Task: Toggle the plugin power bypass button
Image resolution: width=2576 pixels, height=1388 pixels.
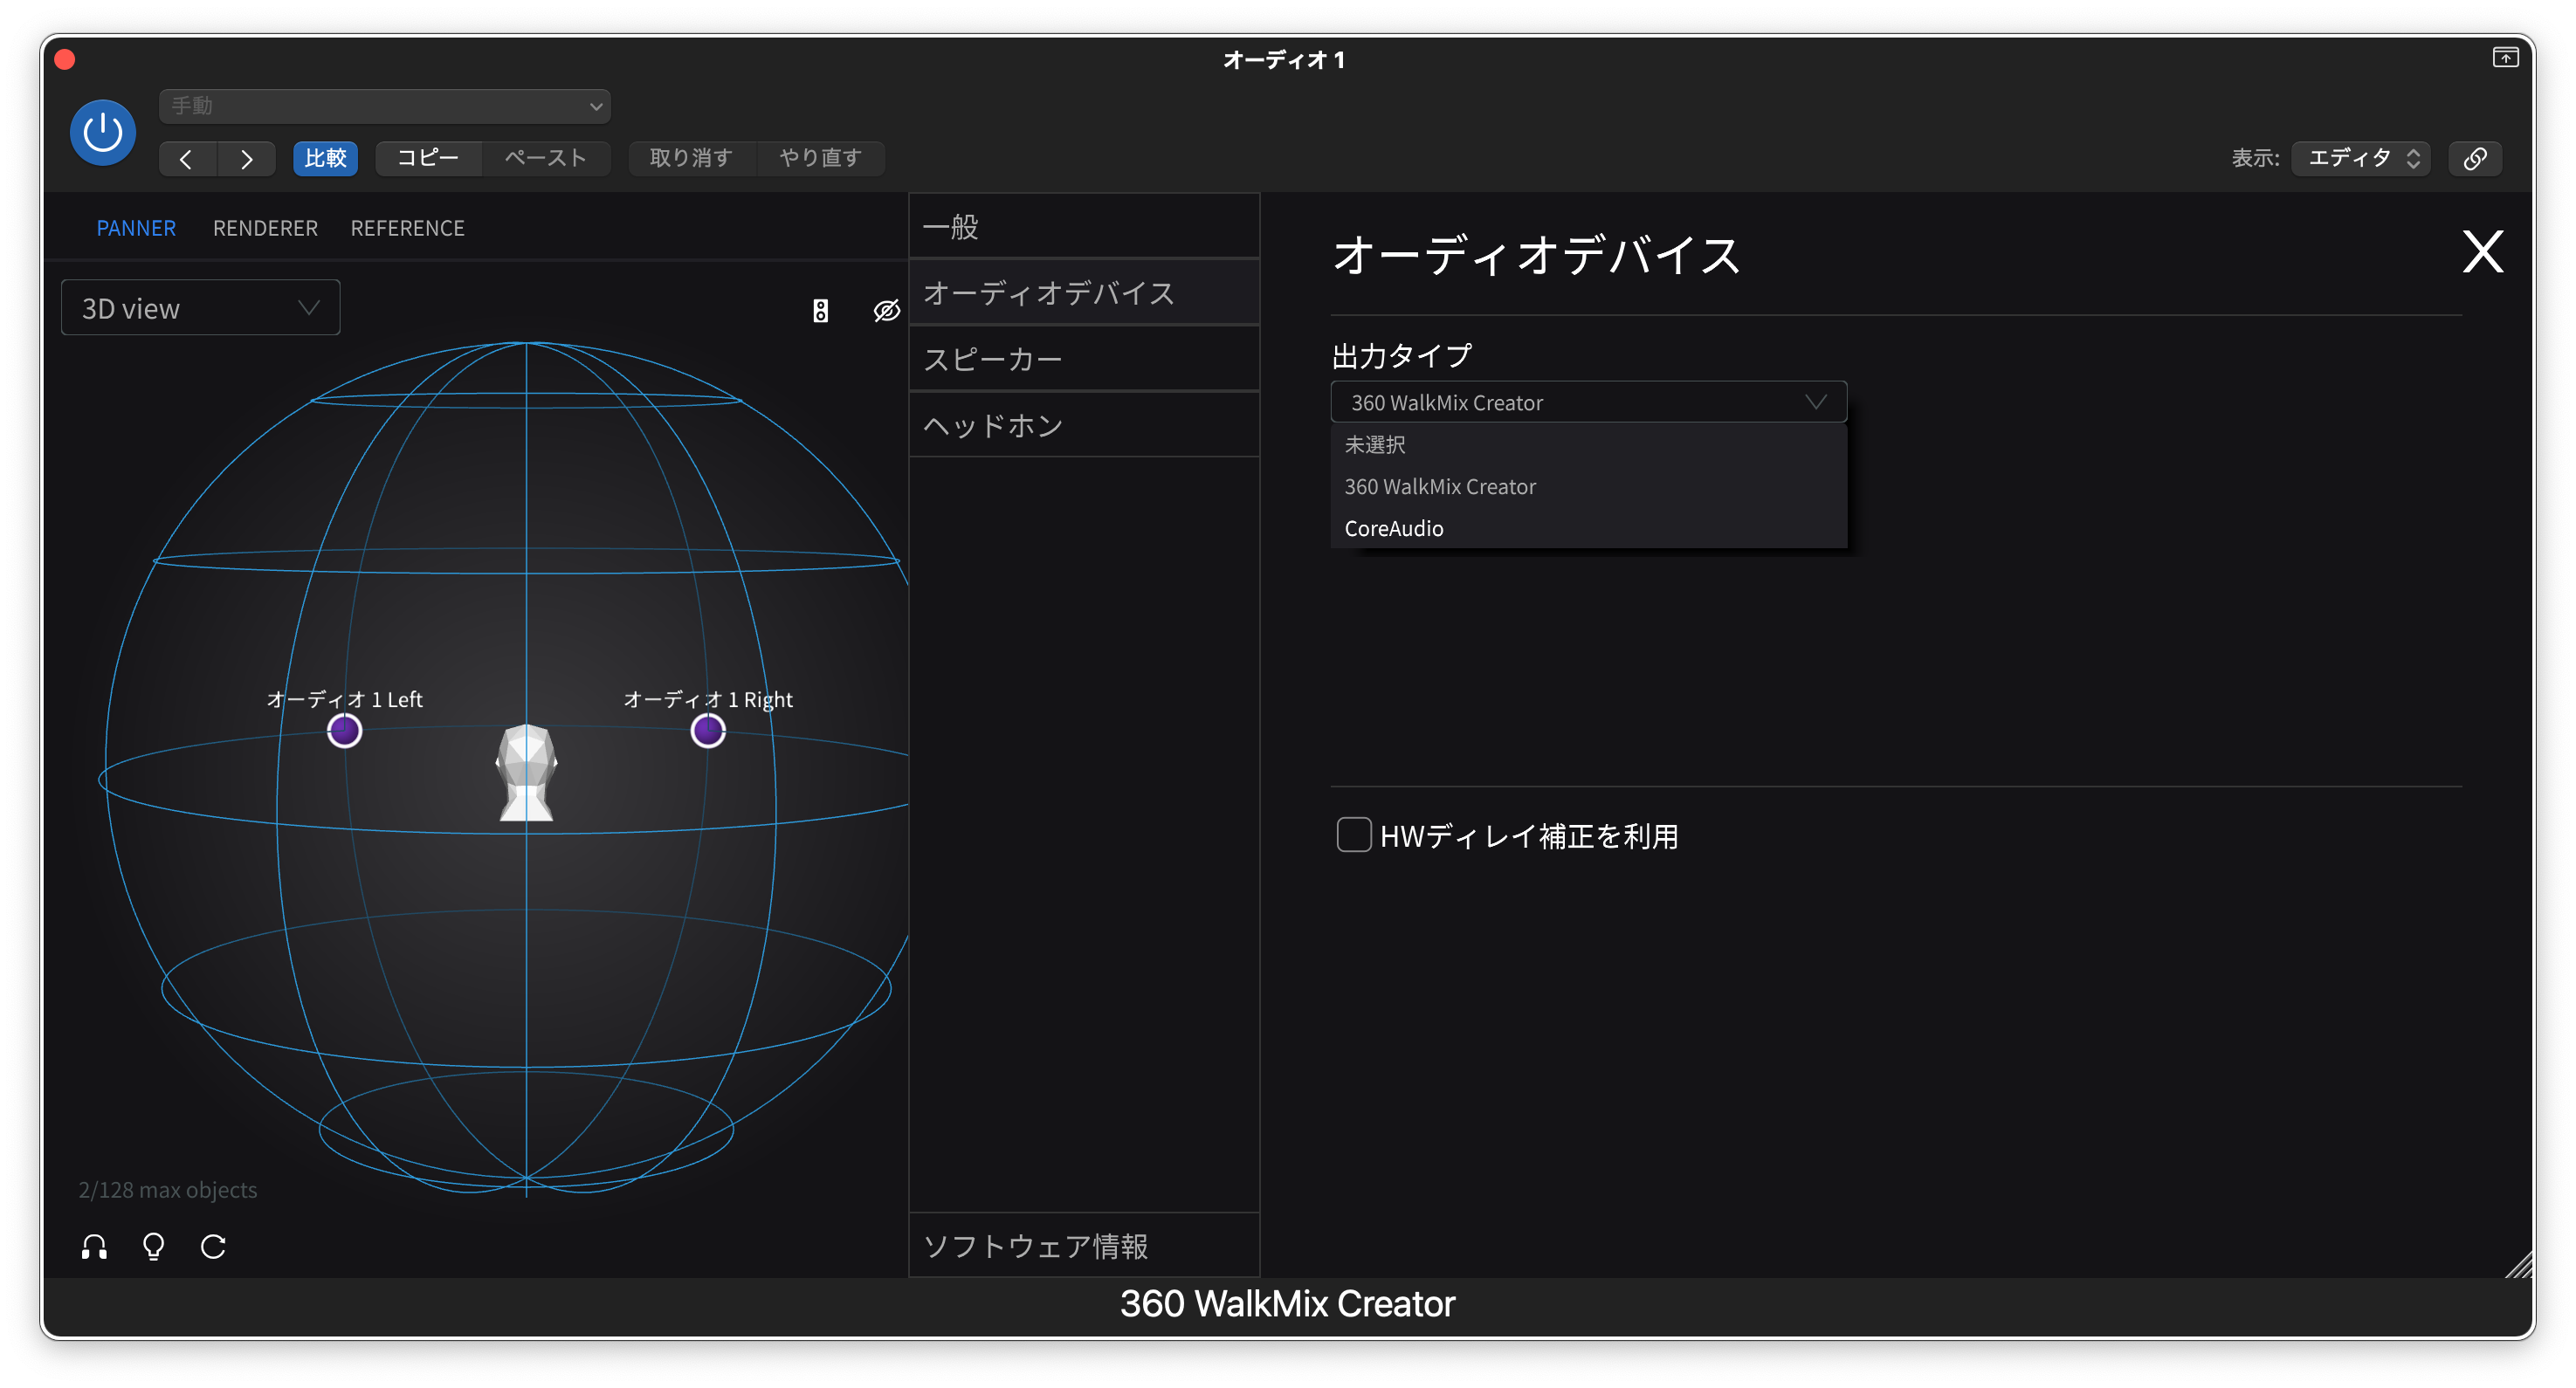Action: [x=102, y=133]
